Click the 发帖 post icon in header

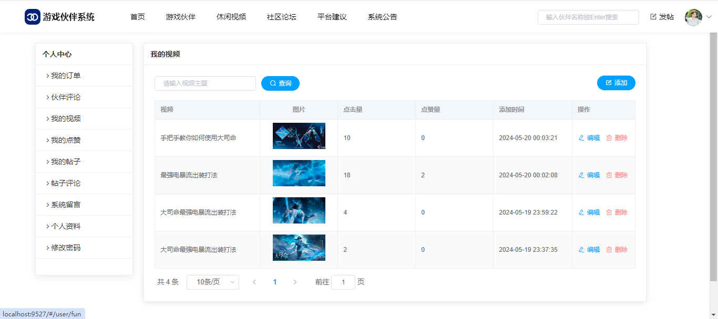coord(653,17)
